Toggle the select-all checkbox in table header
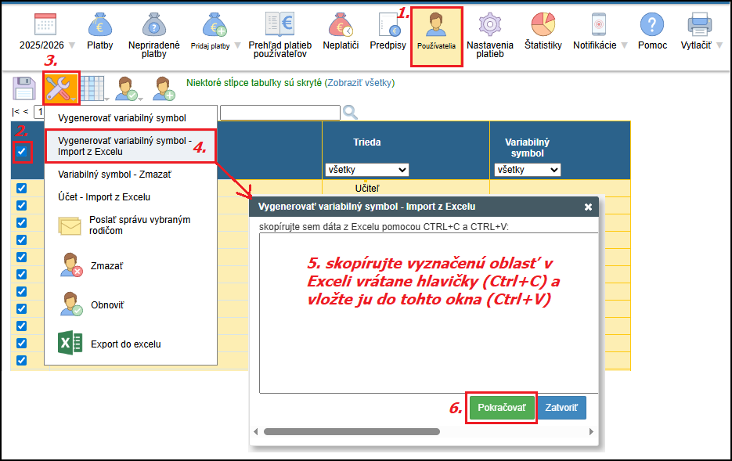The image size is (732, 461). [x=22, y=151]
